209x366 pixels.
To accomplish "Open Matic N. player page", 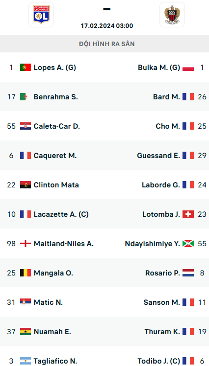I will [x=48, y=302].
